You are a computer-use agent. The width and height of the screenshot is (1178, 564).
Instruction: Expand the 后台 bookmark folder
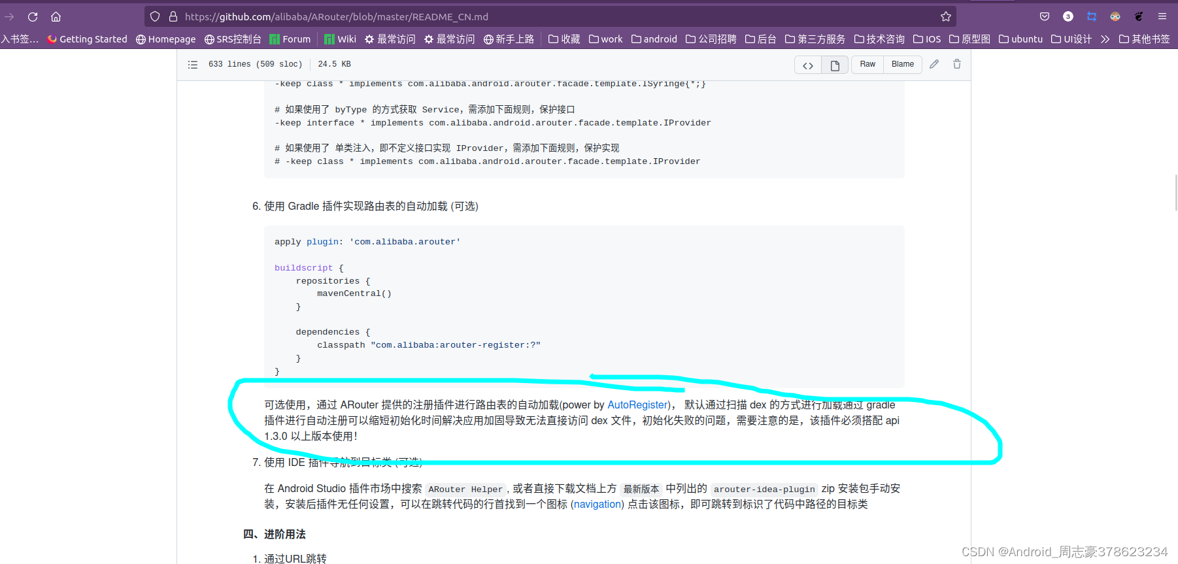tap(761, 39)
